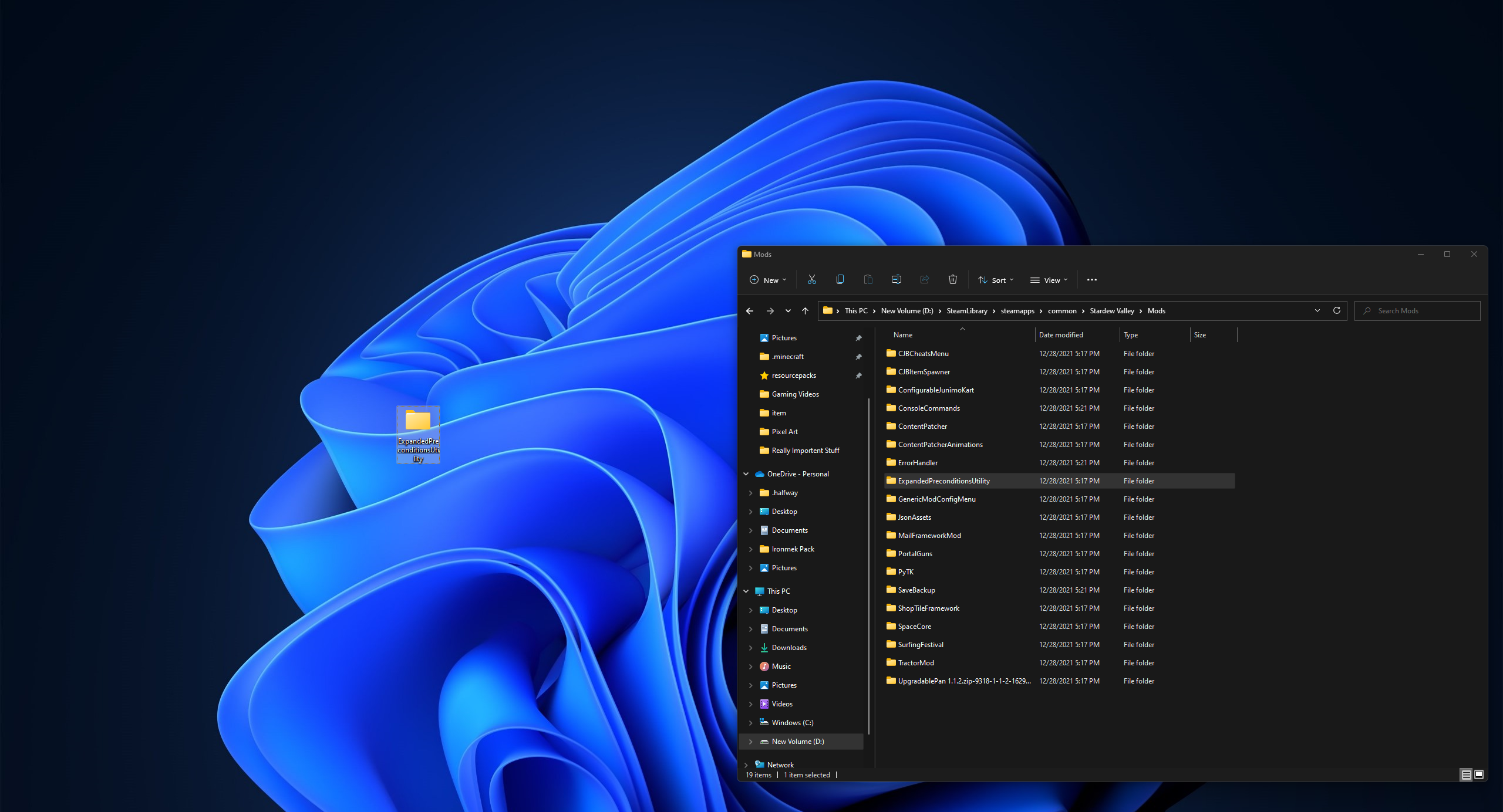Navigate back with the Back arrow
The width and height of the screenshot is (1503, 812).
(x=750, y=311)
